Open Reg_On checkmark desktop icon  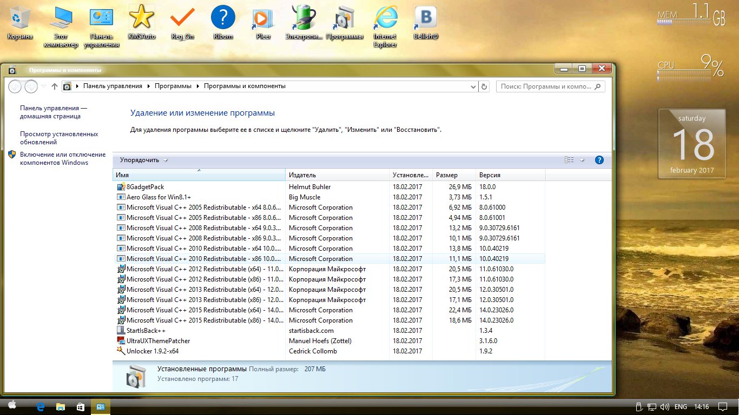(x=182, y=23)
